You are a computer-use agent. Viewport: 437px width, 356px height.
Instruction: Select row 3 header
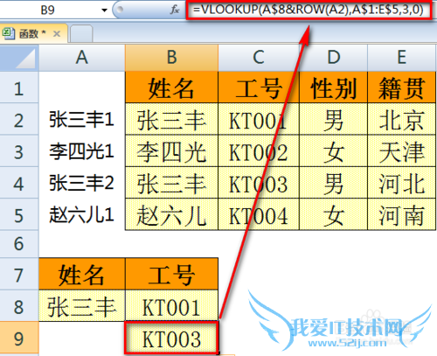coord(19,151)
